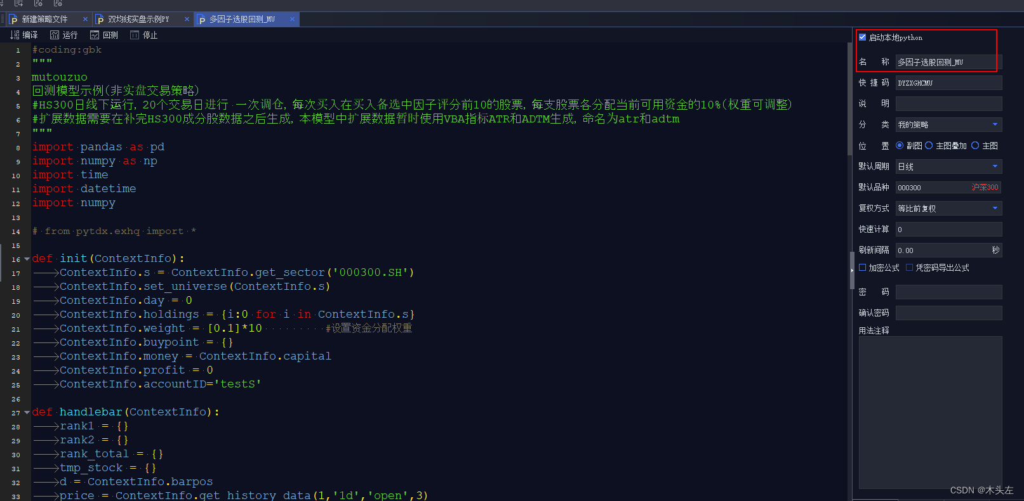Click the rank_total = {} line
1024x501 pixels.
pos(112,454)
